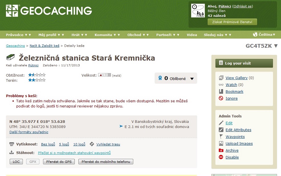Click the red Archive folder icon
The width and height of the screenshot is (281, 176).
[221, 151]
